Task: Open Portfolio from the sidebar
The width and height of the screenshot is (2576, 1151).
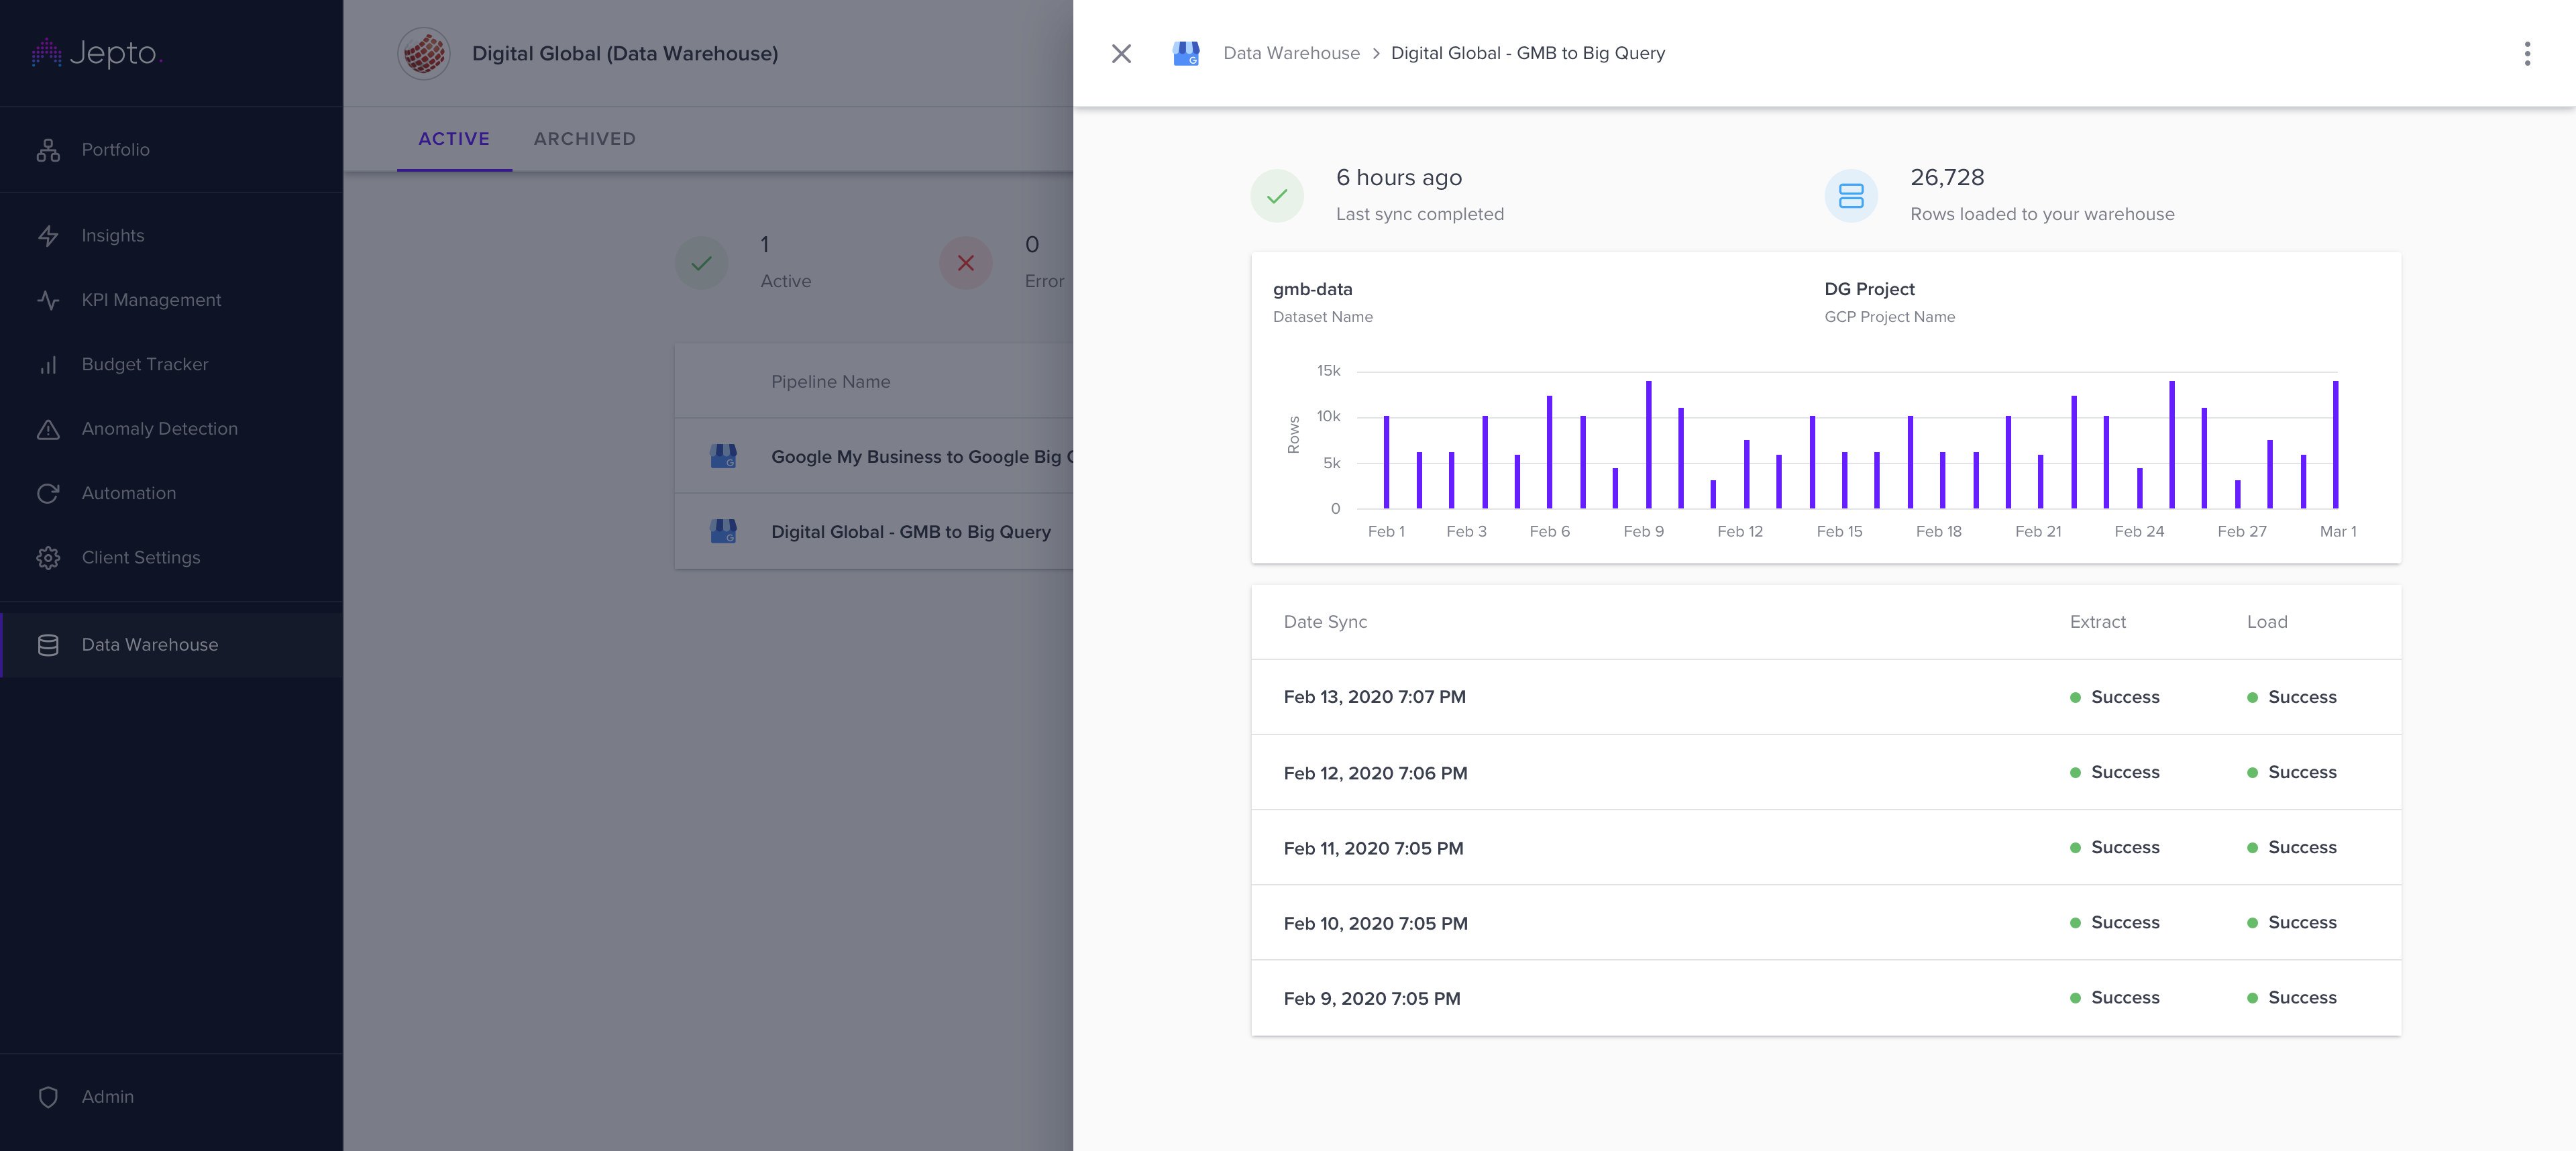Action: [x=171, y=150]
